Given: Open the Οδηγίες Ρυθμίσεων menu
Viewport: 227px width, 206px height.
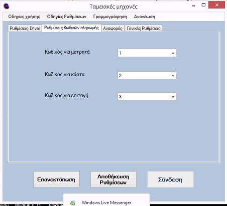Looking at the screenshot, I should (67, 17).
